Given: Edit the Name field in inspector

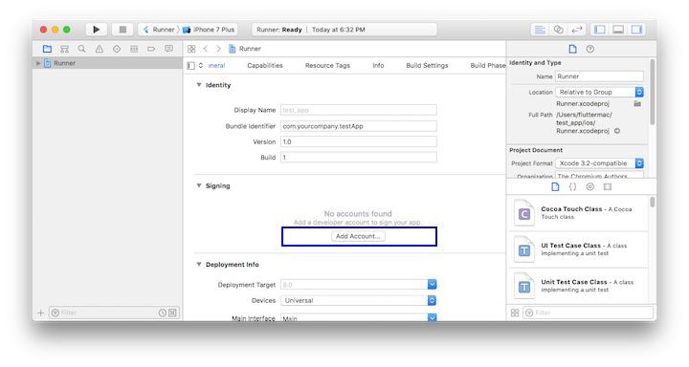Looking at the screenshot, I should [x=599, y=76].
